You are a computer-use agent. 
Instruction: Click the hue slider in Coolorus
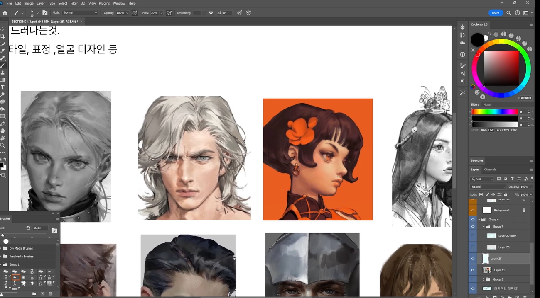point(495,111)
